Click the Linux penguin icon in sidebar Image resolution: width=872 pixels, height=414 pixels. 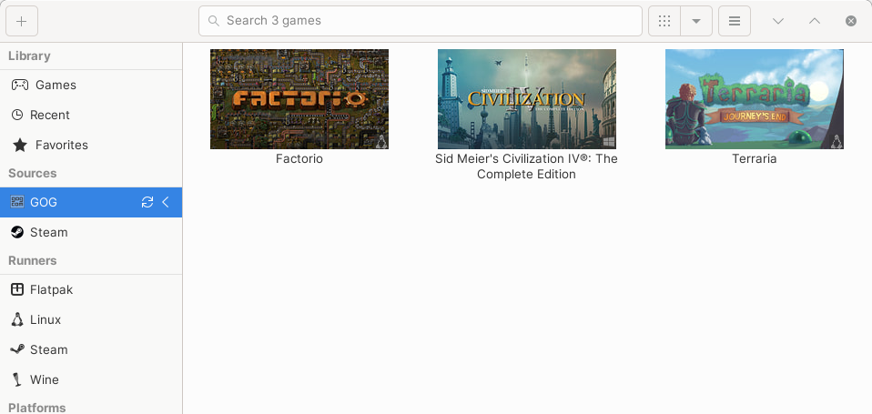[17, 319]
